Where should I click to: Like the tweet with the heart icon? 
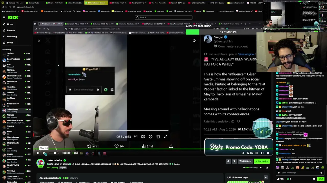tap(119, 146)
